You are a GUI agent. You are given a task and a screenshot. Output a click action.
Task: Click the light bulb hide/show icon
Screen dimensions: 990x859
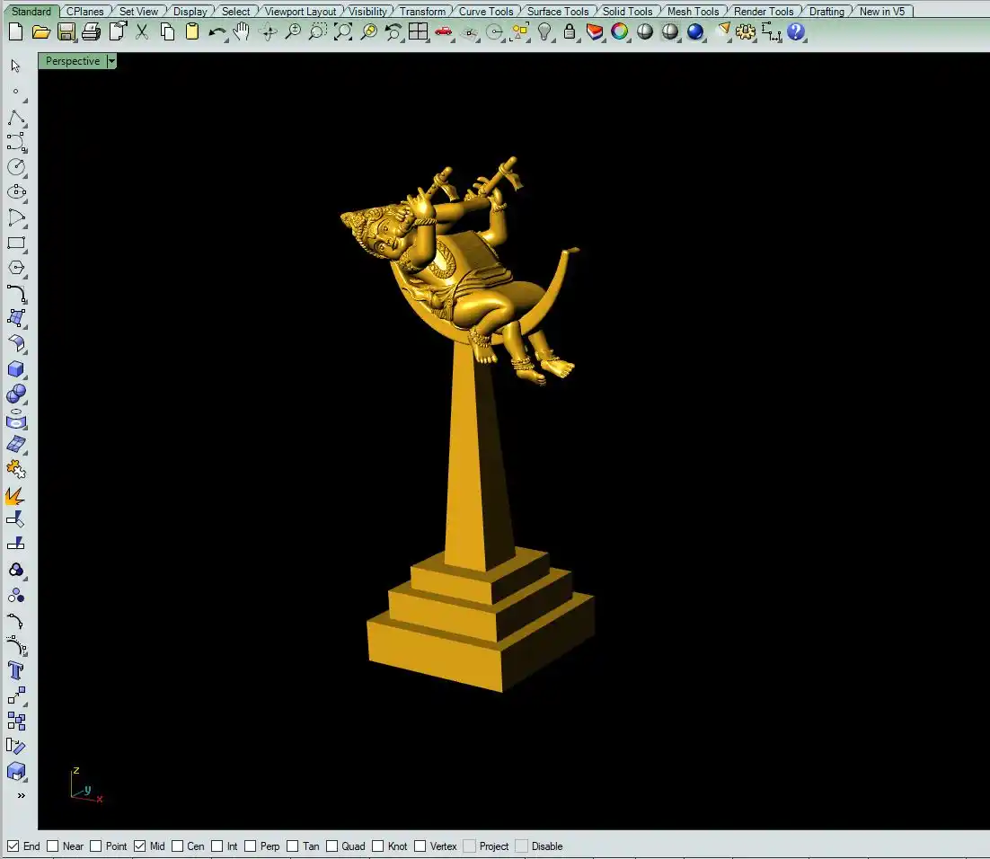(544, 32)
